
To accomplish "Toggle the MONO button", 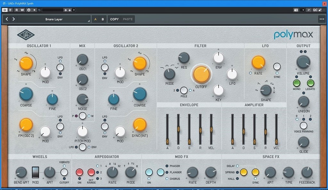I will (x=297, y=83).
